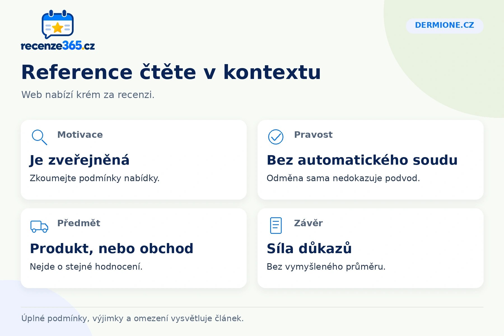Select the heading 'Reference čtěte v kontextu'
The height and width of the screenshot is (336, 504).
(171, 72)
